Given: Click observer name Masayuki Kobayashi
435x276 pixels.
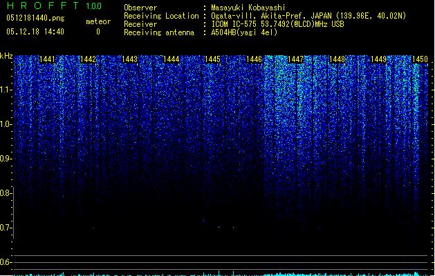Looking at the screenshot, I should point(248,8).
